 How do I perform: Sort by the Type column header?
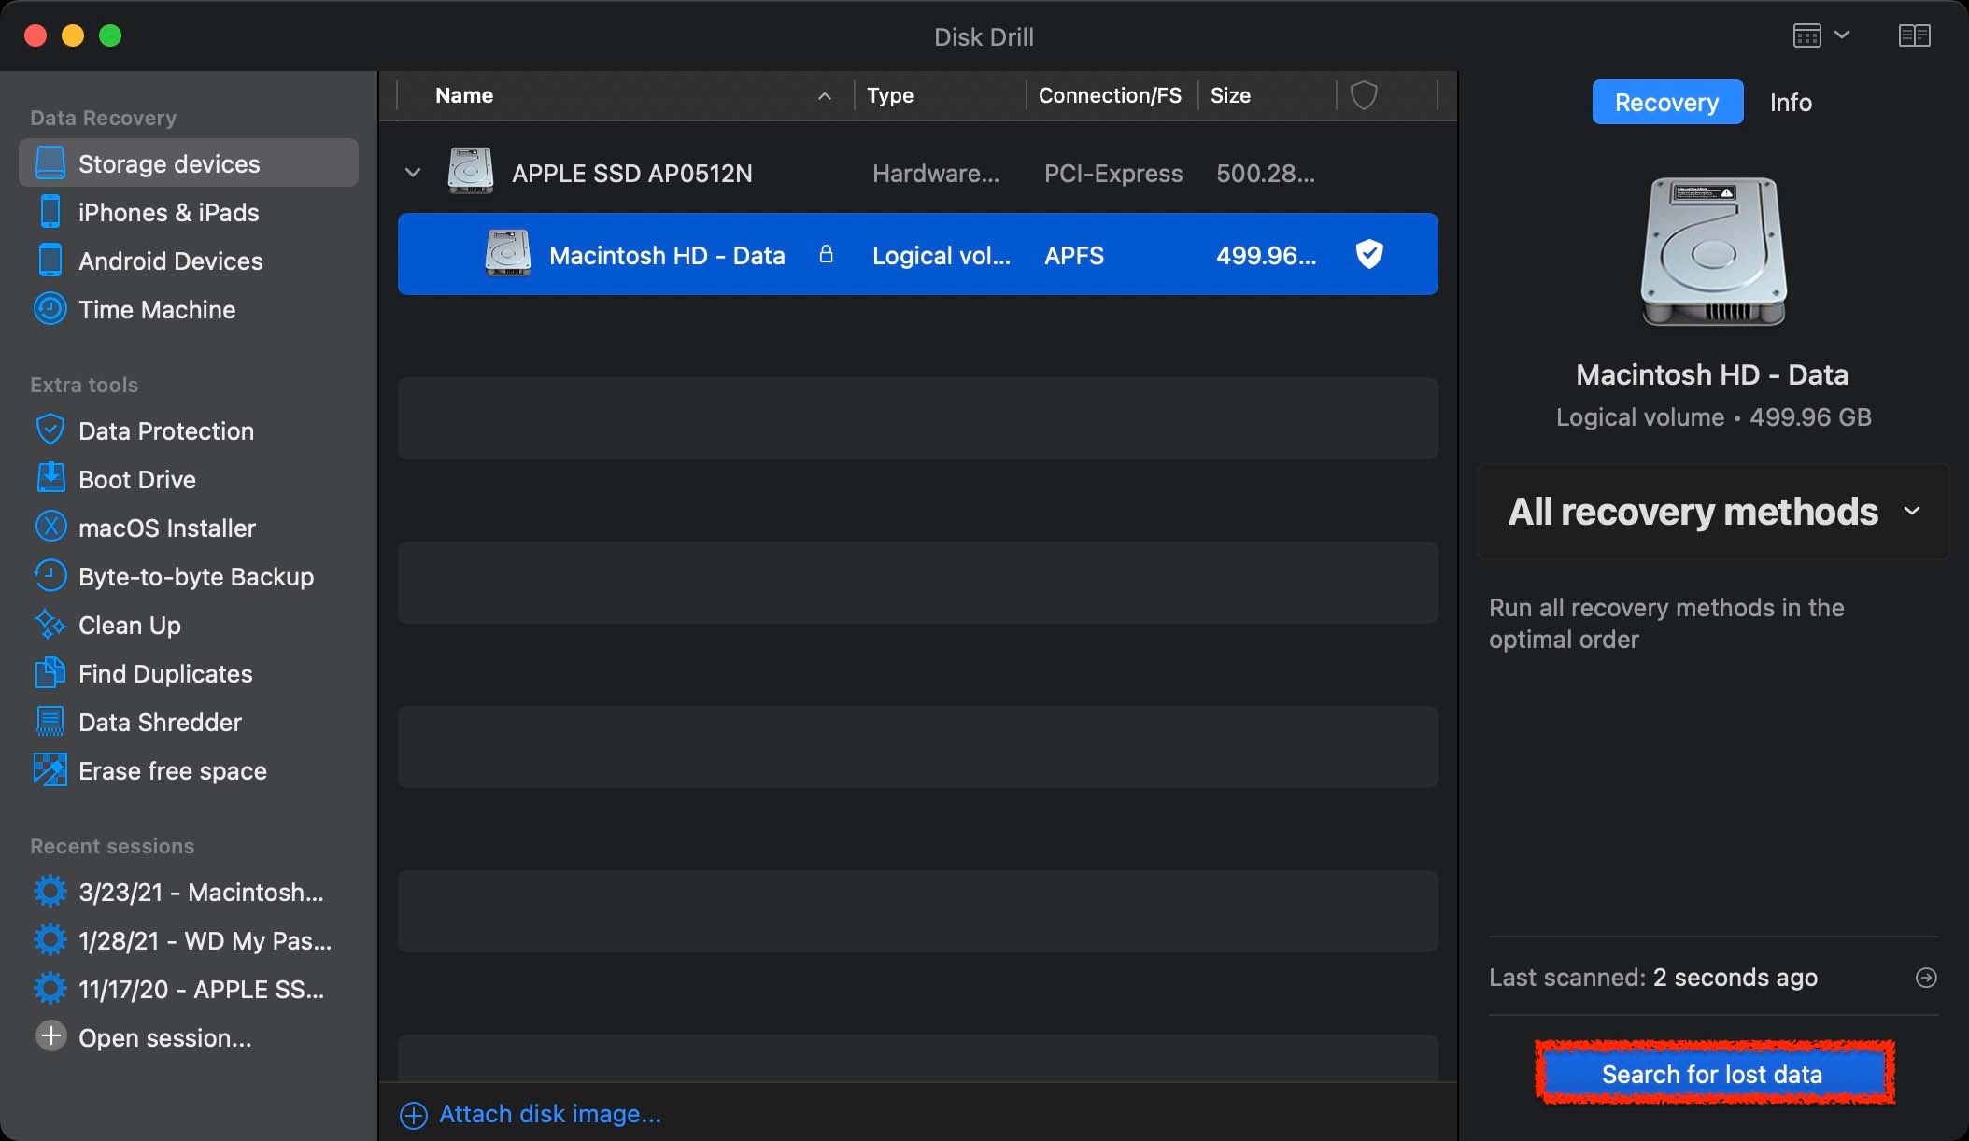(x=890, y=95)
